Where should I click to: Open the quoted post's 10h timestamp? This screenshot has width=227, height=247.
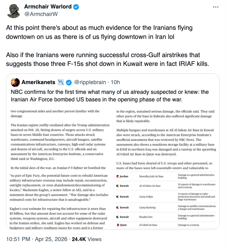(116, 82)
